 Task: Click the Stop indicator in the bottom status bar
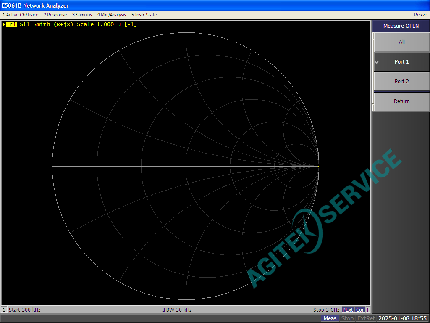coord(347,318)
